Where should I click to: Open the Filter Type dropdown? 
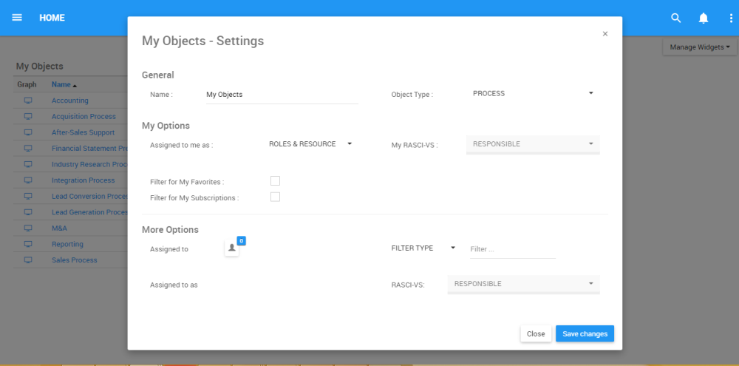tap(423, 248)
